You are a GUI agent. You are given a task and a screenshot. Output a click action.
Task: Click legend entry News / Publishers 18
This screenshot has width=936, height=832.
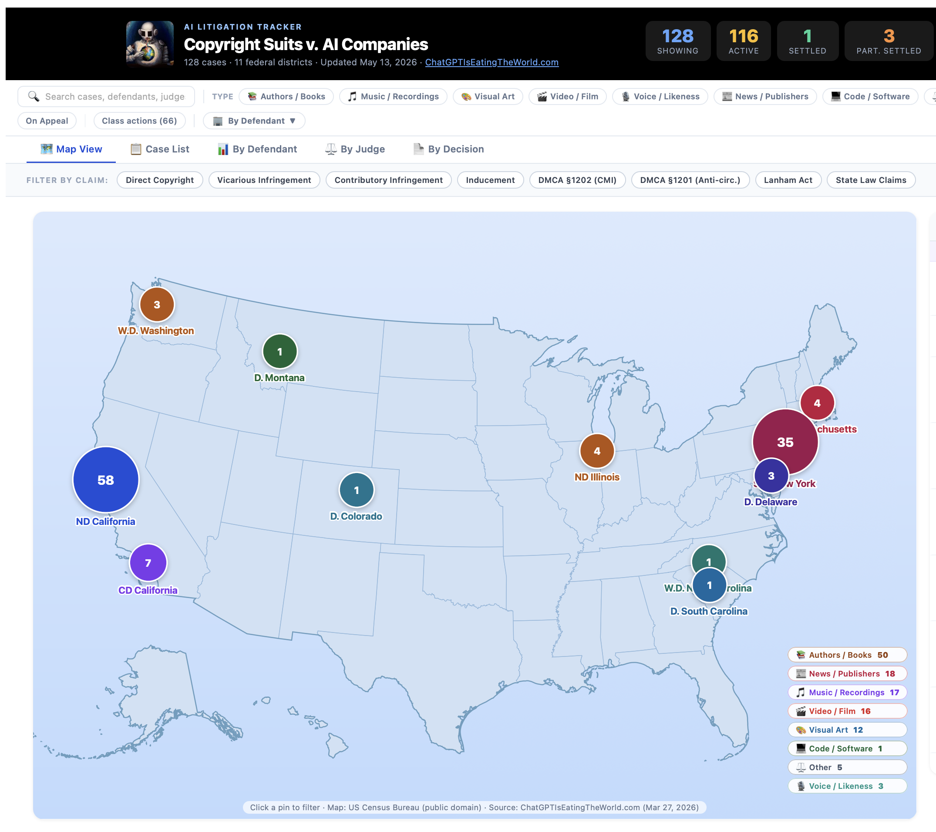(x=847, y=673)
